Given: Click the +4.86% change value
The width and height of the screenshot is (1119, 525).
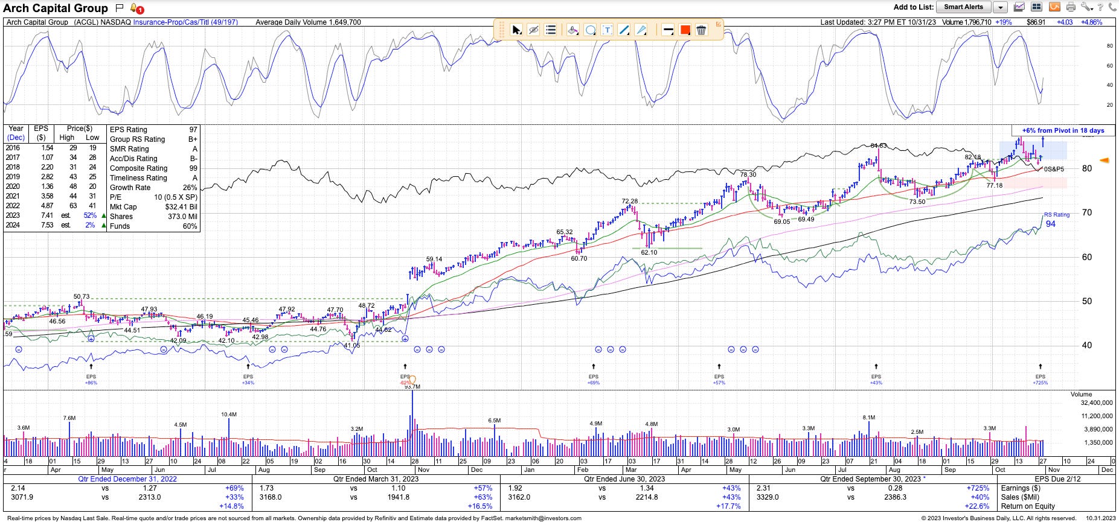Looking at the screenshot, I should pos(1092,22).
